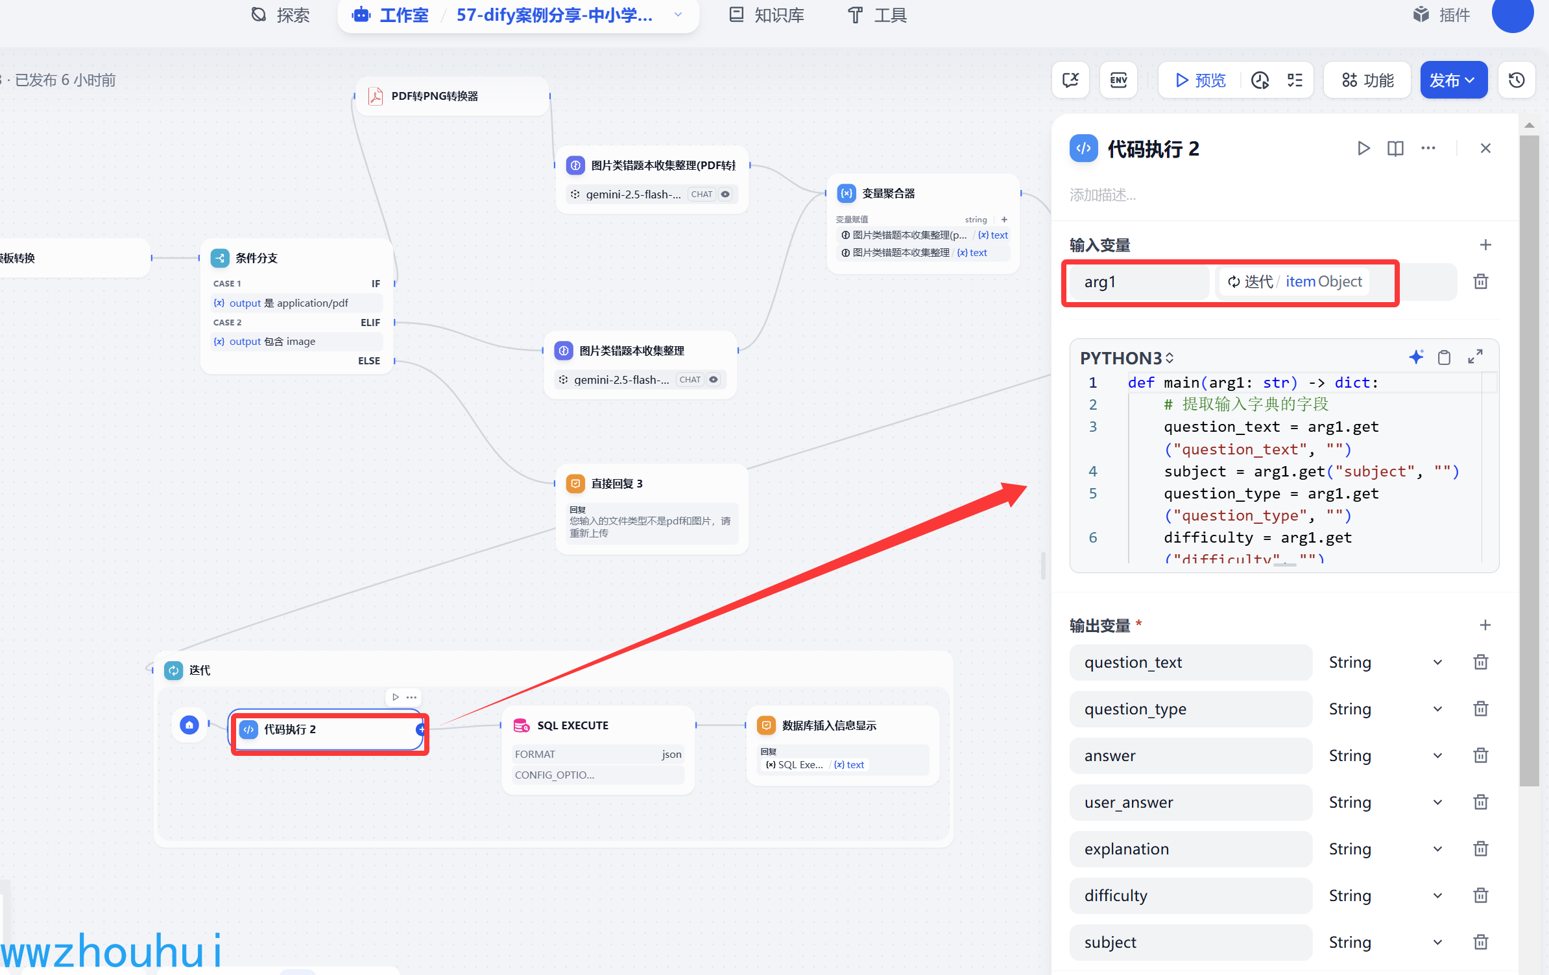Toggle vision eye on 图片类错题本收集整理 node
This screenshot has width=1549, height=975.
click(x=714, y=380)
